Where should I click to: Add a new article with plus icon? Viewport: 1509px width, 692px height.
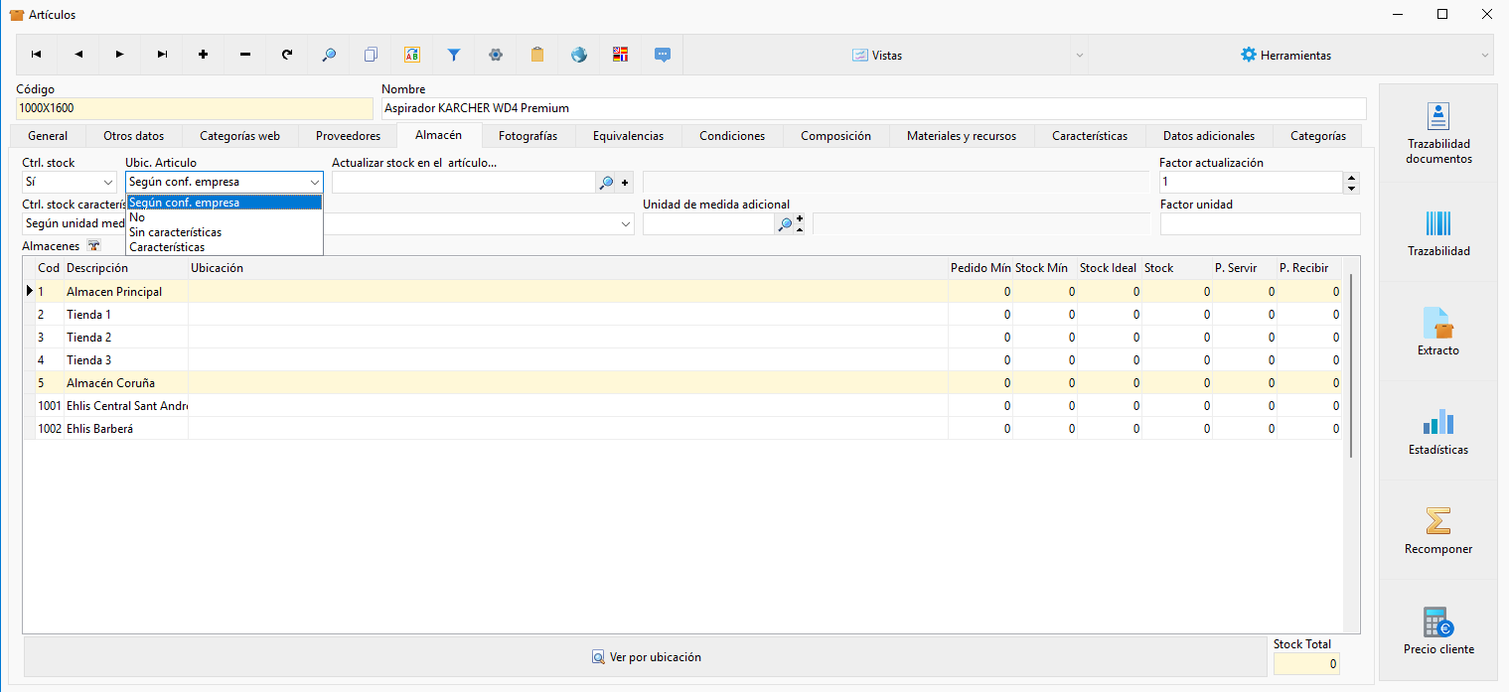click(x=204, y=55)
